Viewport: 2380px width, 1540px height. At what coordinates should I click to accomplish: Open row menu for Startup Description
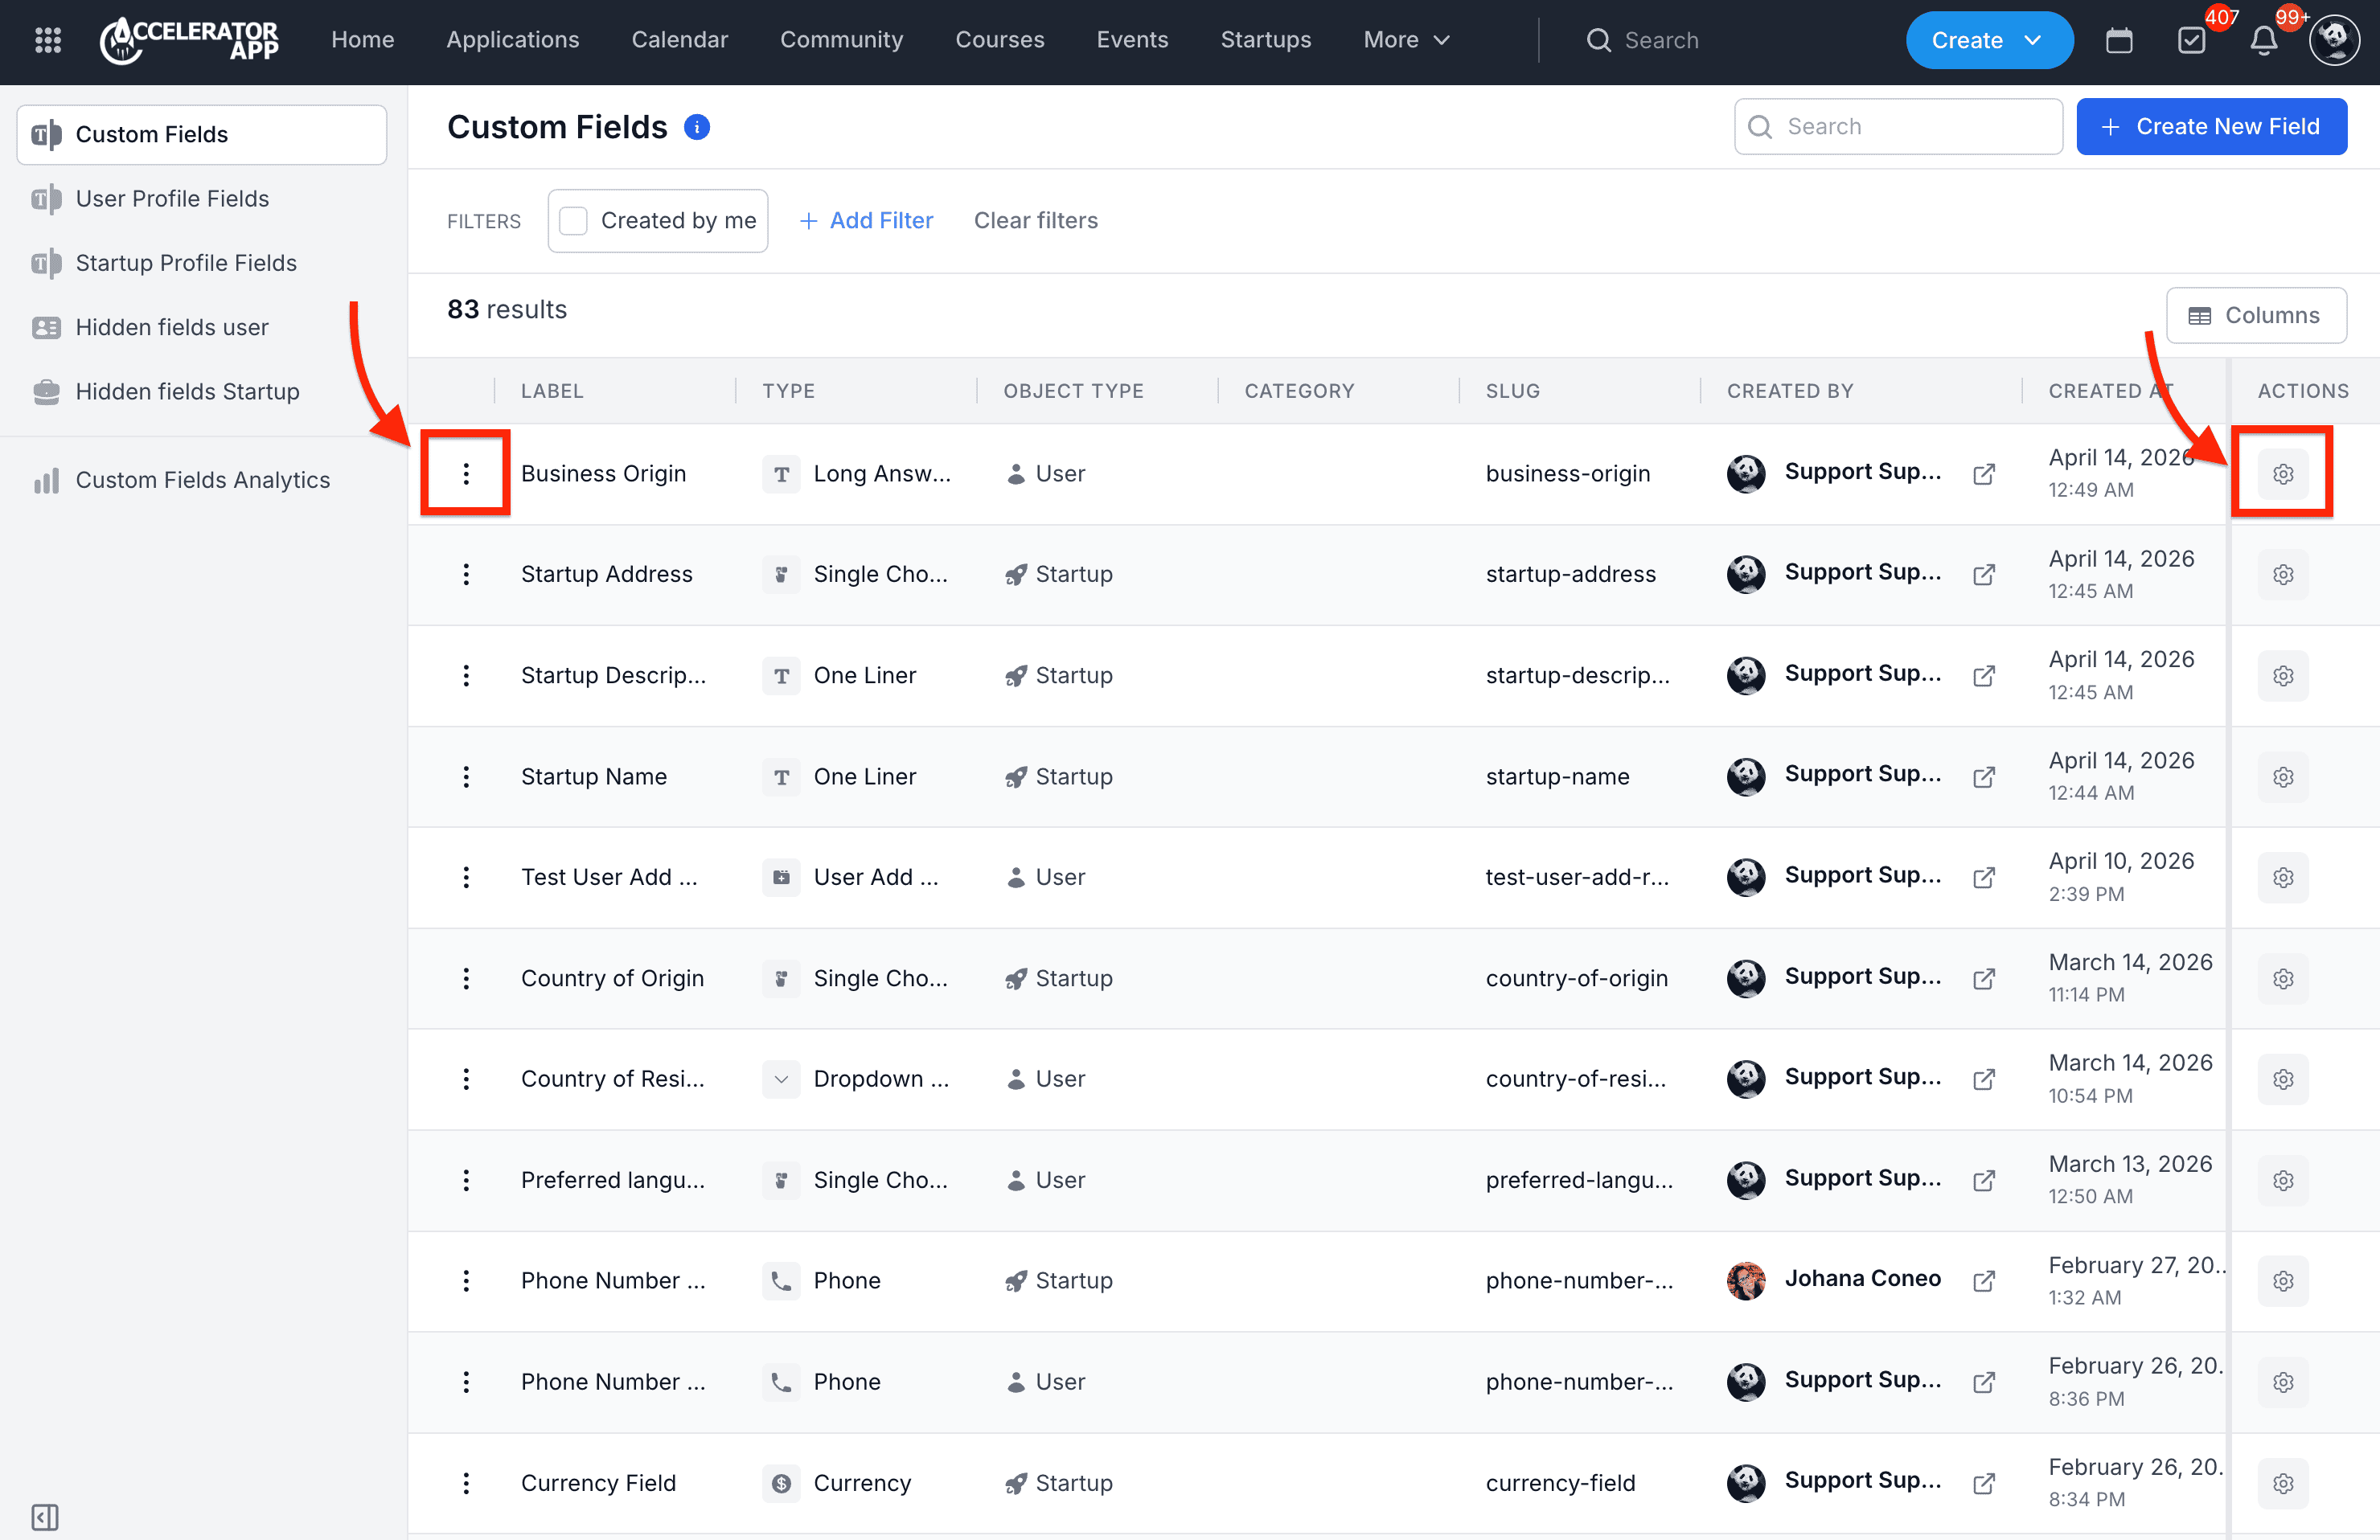(x=466, y=676)
